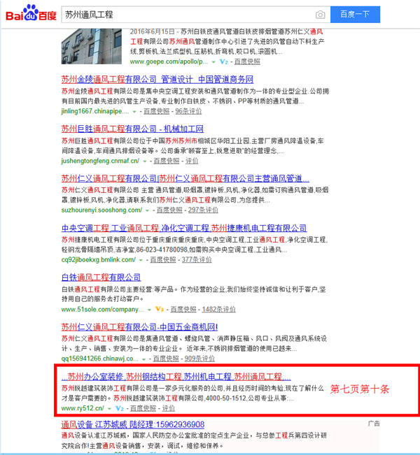This screenshot has height=455, width=420.
Task: Open 苏州仁义通风工程有限公司 主营通风管道 title
Action: tap(185, 178)
